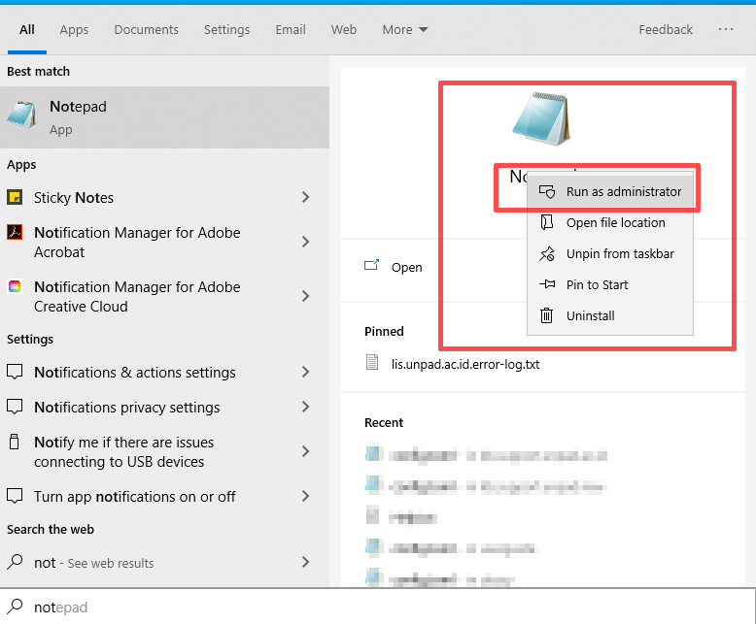
Task: Open Notification Manager for Adobe Acrobat
Action: click(x=137, y=243)
